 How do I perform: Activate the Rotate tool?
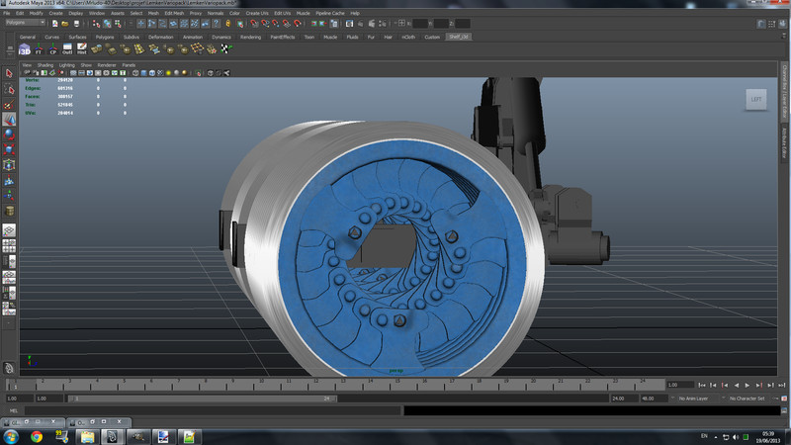(9, 134)
